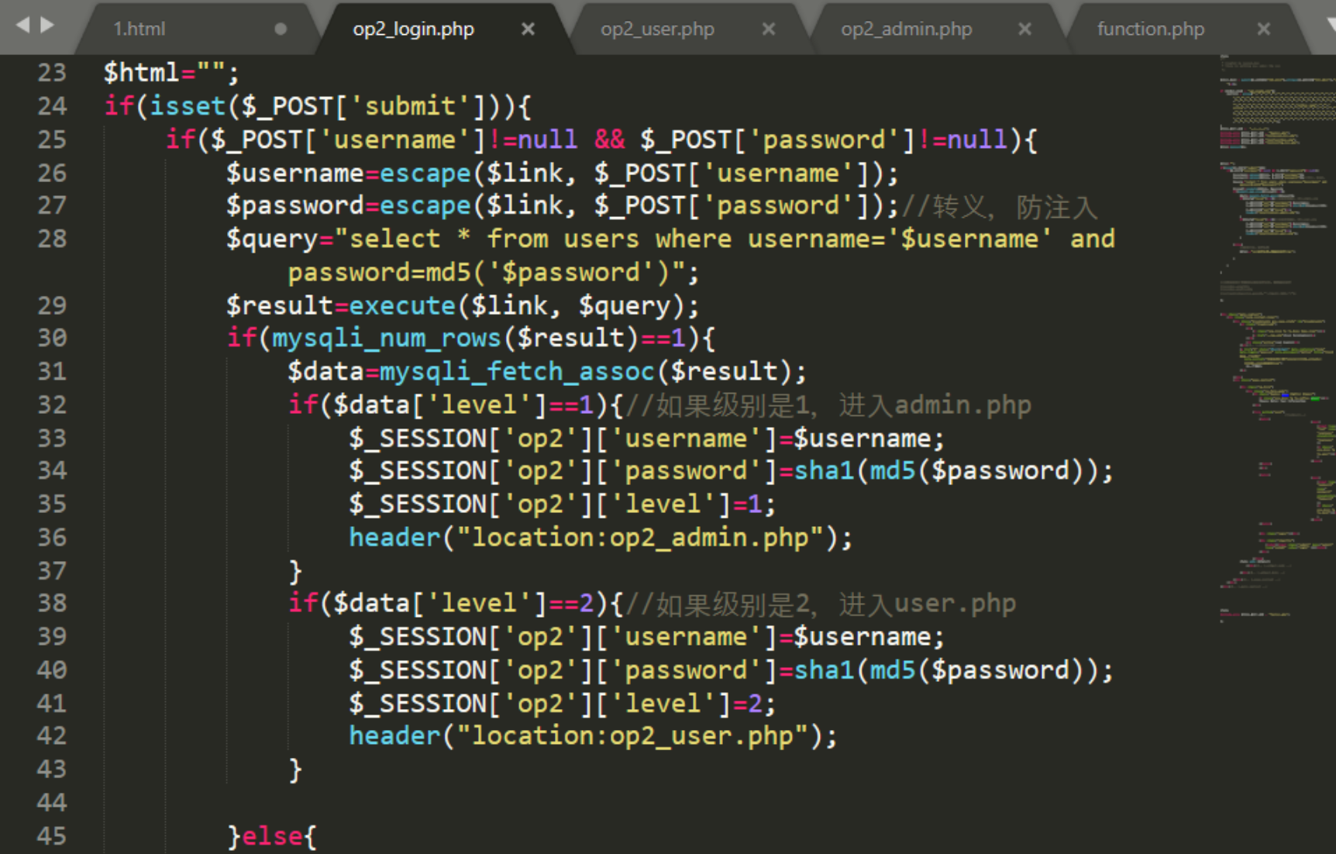This screenshot has width=1336, height=854.
Task: Click the $query variable on line 28
Action: [x=272, y=239]
